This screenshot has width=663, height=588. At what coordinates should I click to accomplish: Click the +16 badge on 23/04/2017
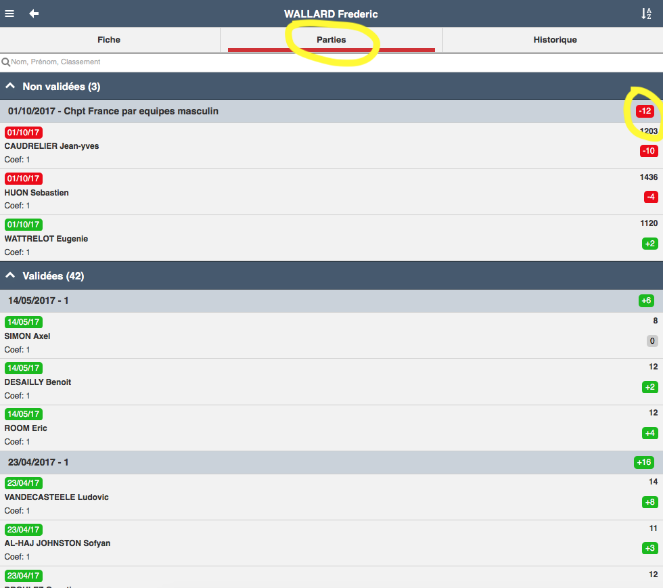point(644,462)
